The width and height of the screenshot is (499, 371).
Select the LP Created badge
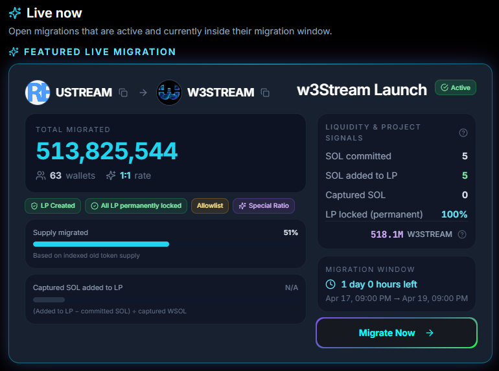tap(53, 206)
